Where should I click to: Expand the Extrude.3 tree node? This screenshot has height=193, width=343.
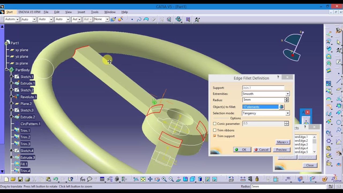[11, 157]
